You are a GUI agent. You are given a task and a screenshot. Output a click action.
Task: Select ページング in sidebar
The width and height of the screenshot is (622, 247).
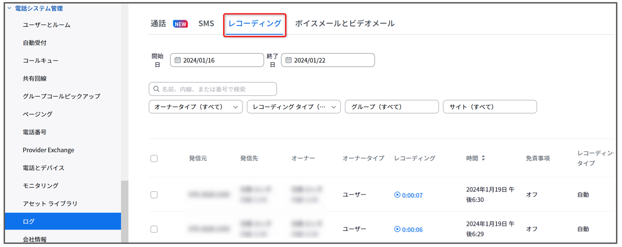pyautogui.click(x=38, y=114)
